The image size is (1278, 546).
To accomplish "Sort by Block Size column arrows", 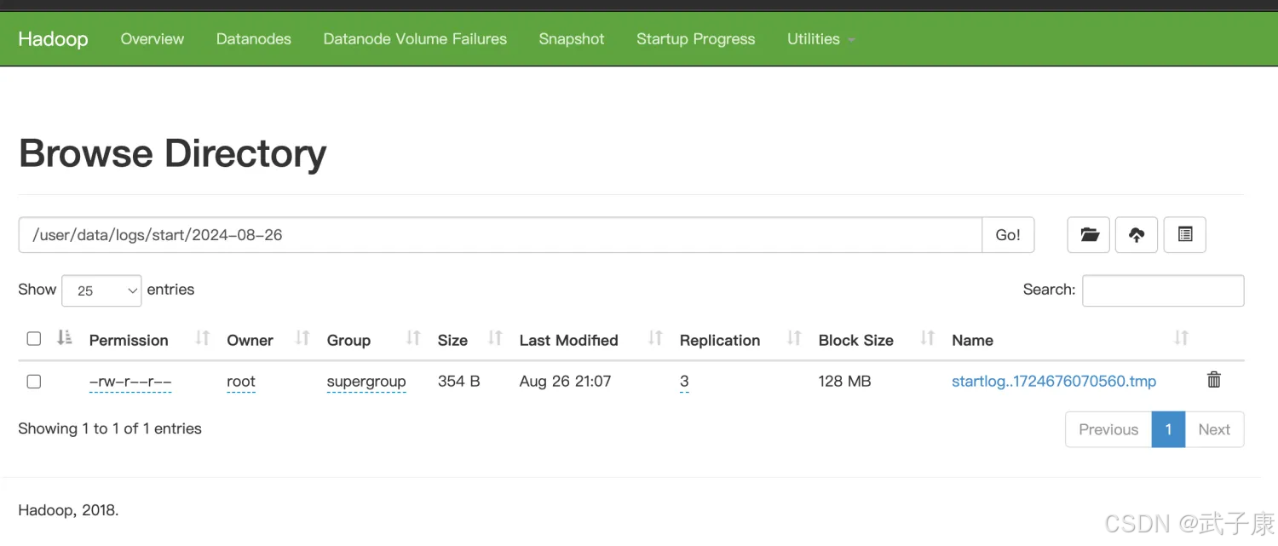I will [928, 338].
